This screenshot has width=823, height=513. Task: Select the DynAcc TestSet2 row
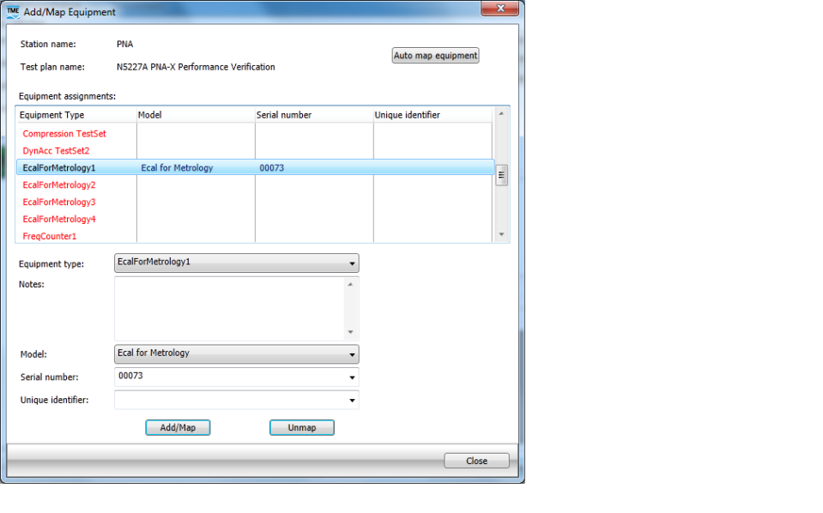[x=56, y=151]
